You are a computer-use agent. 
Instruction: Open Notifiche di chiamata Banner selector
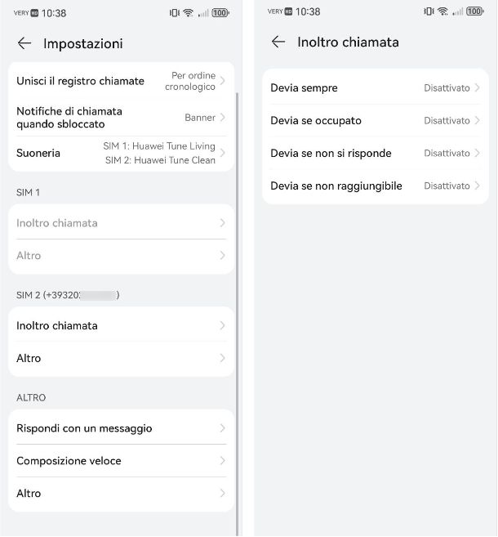point(121,118)
